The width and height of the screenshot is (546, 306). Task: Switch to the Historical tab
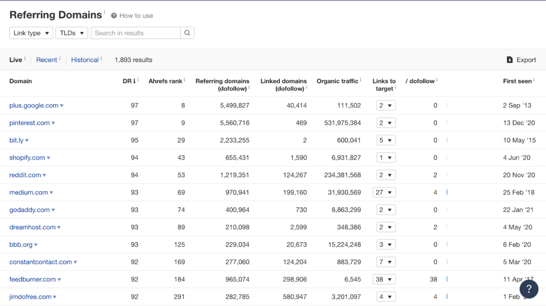pyautogui.click(x=85, y=60)
